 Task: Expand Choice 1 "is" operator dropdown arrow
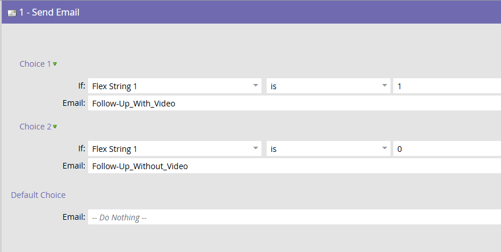(385, 86)
